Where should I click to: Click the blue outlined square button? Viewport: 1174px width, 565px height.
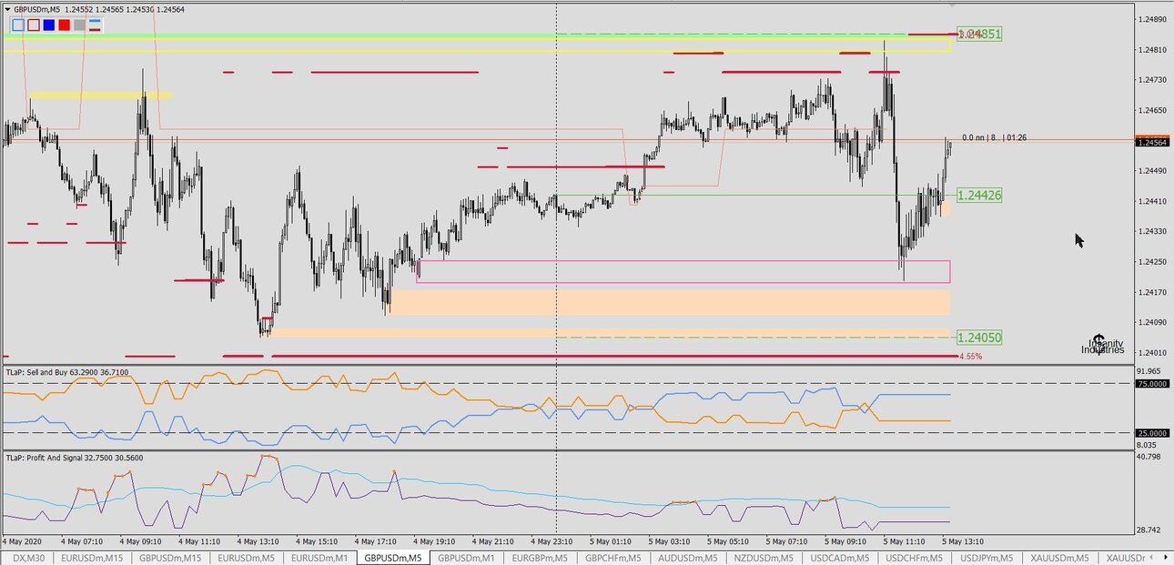coord(18,25)
